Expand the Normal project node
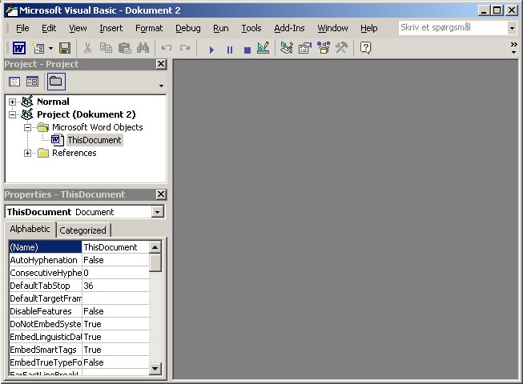The height and width of the screenshot is (384, 523). click(x=12, y=102)
